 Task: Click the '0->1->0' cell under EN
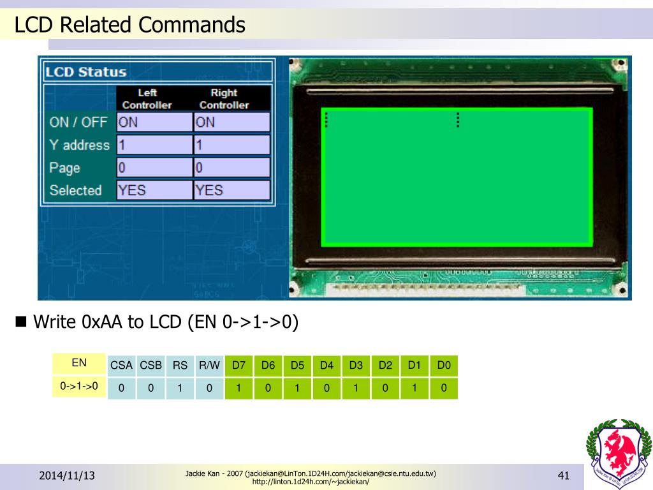[79, 386]
